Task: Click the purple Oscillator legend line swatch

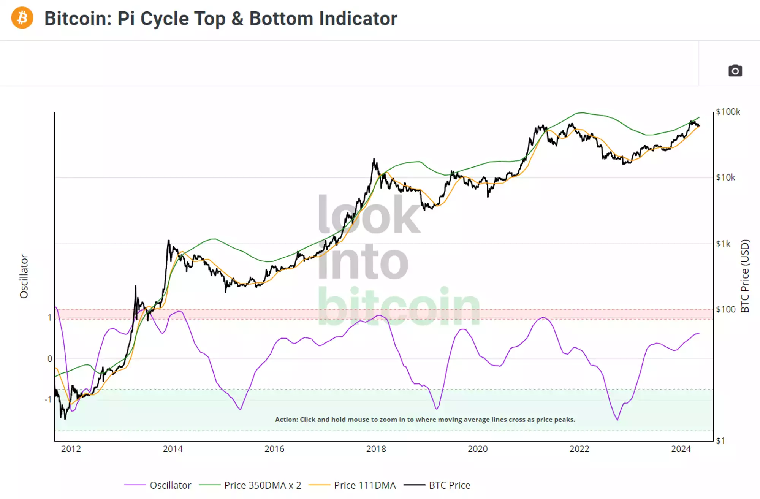Action: pos(135,485)
